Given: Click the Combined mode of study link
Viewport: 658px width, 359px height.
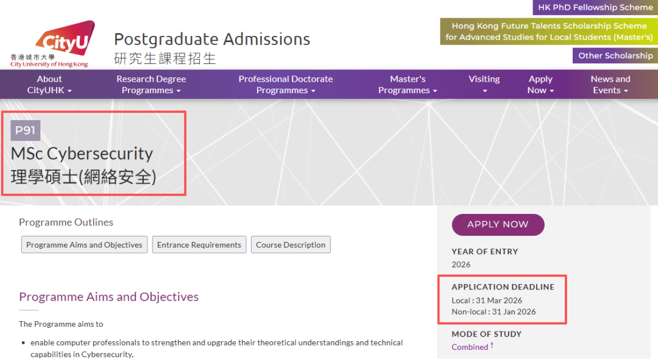Looking at the screenshot, I should tap(470, 346).
